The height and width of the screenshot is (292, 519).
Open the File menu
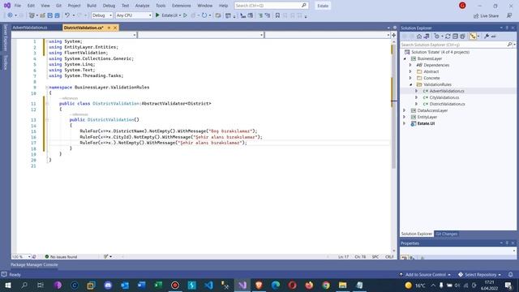coord(18,6)
